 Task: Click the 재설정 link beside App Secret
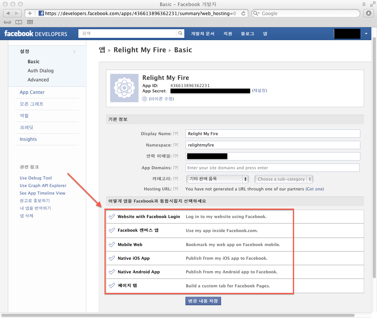pyautogui.click(x=259, y=91)
